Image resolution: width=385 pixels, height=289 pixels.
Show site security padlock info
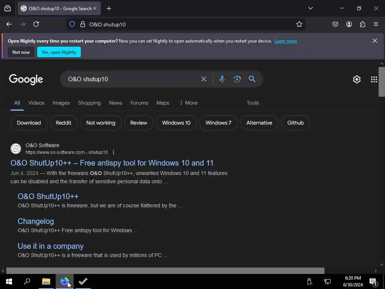pos(82,24)
